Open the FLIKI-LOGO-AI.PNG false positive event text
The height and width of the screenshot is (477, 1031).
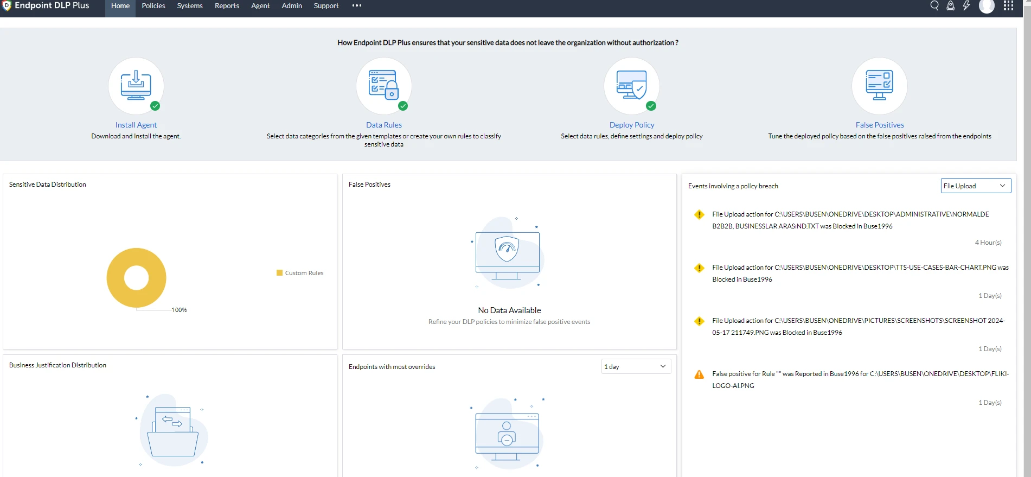(x=860, y=380)
